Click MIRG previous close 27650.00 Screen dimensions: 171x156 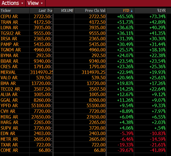pyautogui.click(x=96, y=117)
